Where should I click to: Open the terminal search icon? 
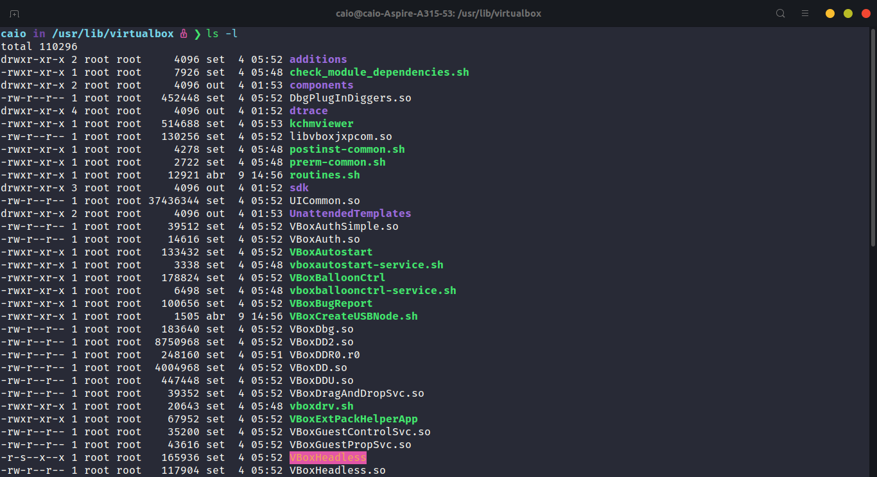[x=781, y=13]
